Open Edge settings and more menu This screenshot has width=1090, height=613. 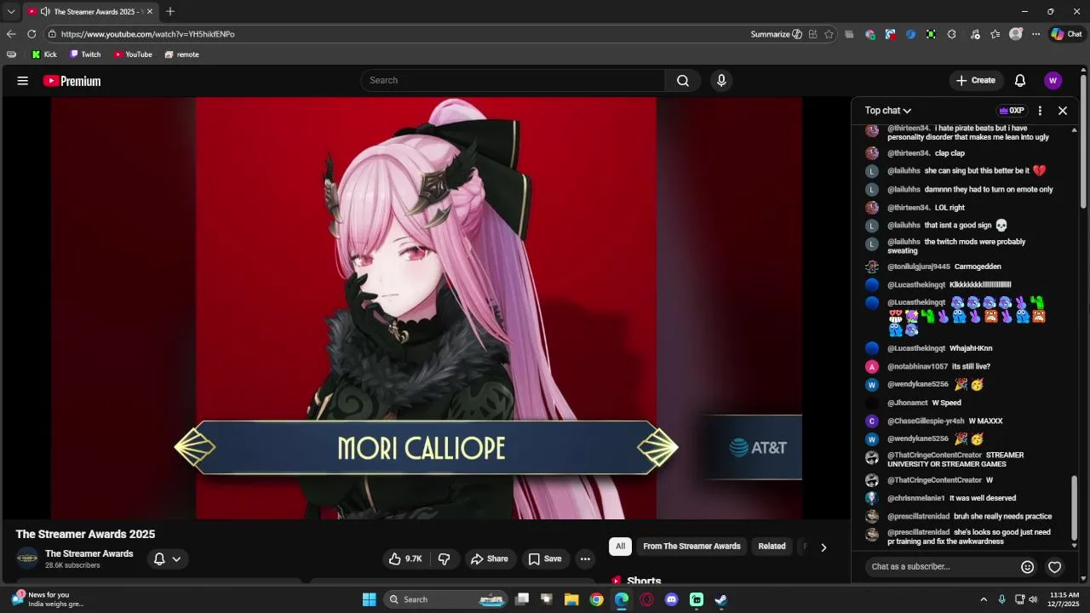[x=1035, y=34]
